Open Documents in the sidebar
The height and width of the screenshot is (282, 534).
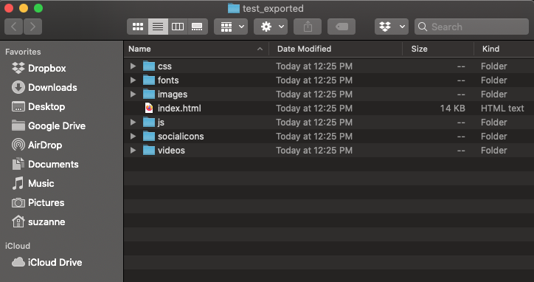click(45, 165)
